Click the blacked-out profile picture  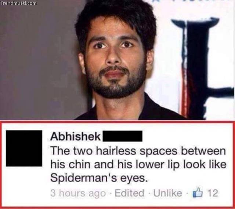(24, 148)
